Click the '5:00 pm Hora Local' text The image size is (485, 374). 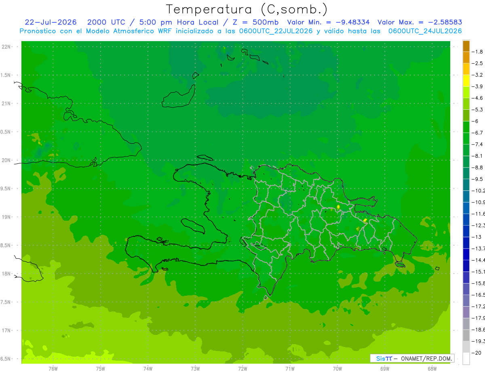[179, 22]
